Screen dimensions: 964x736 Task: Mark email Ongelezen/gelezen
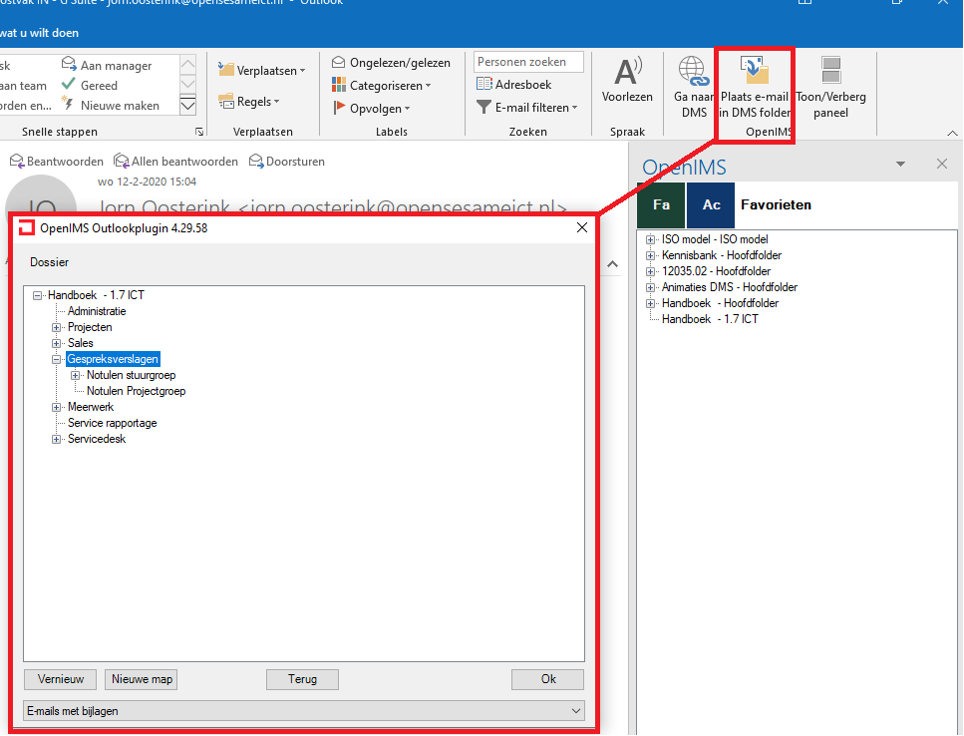click(391, 62)
